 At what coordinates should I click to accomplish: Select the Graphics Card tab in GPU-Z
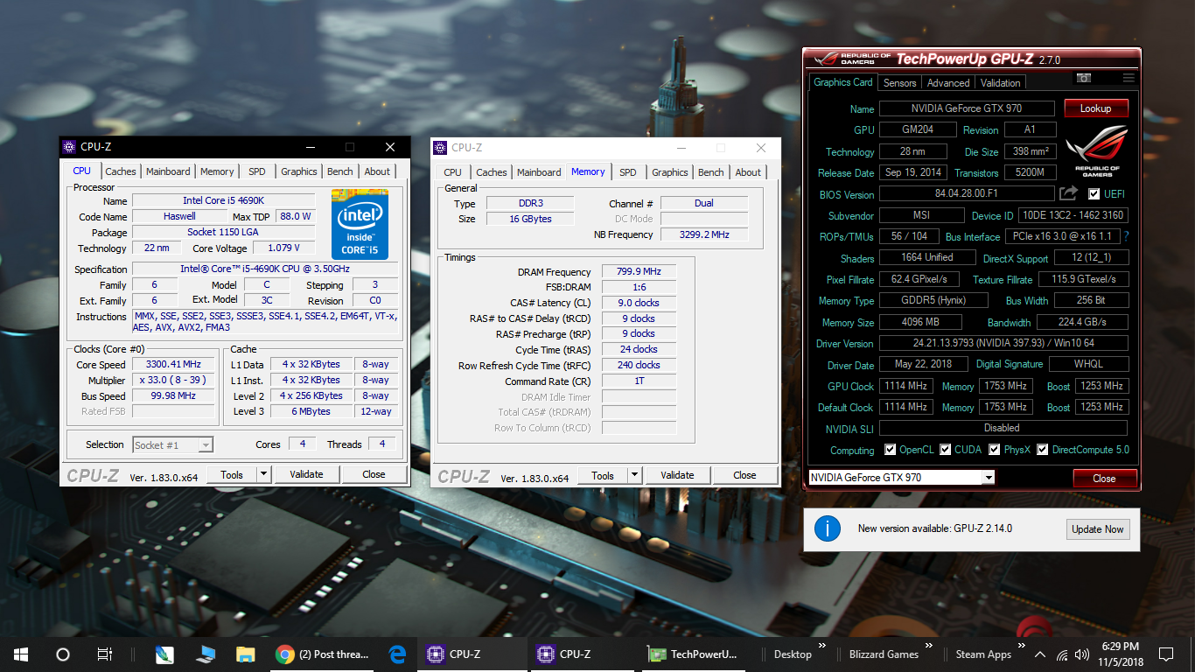coord(843,82)
